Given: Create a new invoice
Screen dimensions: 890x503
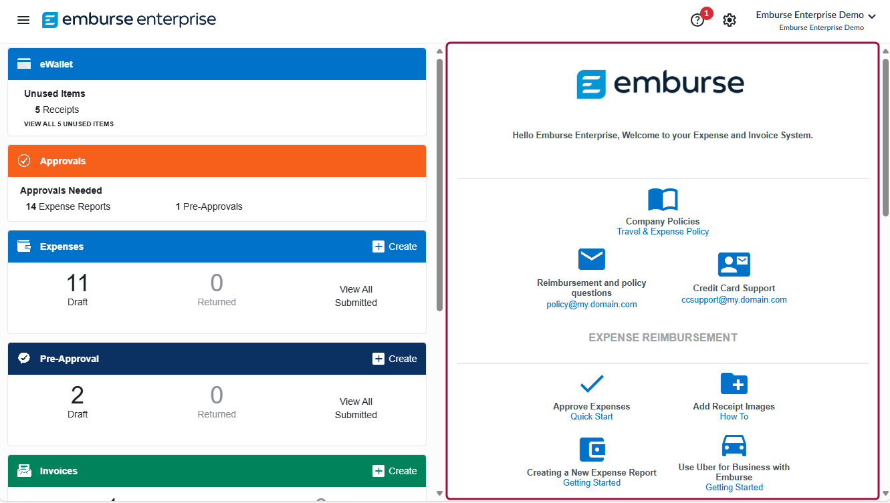Looking at the screenshot, I should click(x=395, y=471).
